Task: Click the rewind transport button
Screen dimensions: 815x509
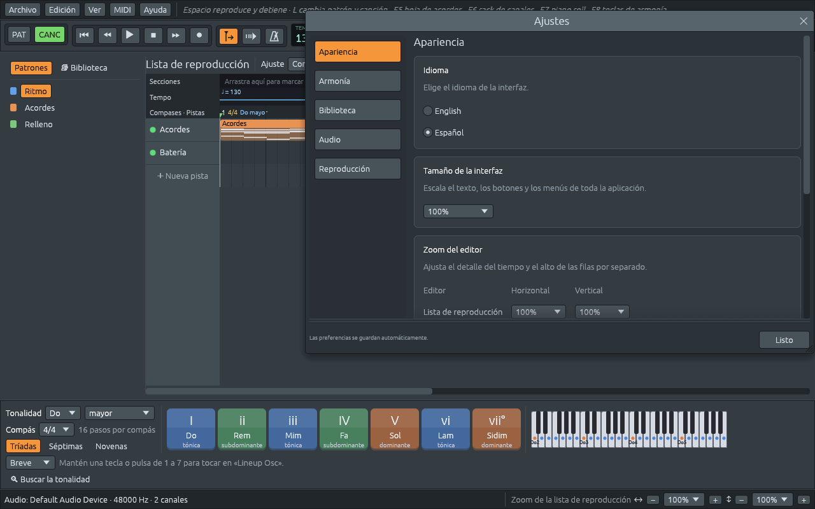Action: [x=107, y=35]
